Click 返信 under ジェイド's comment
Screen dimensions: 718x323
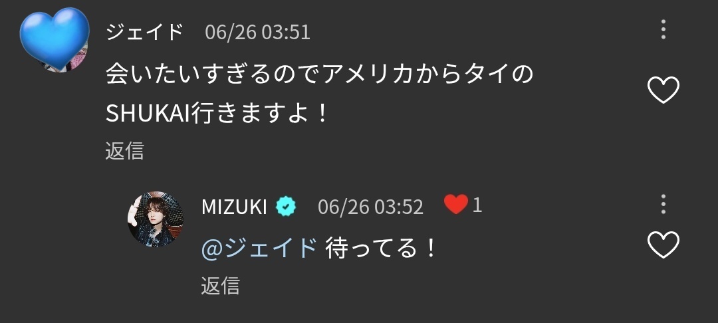tap(124, 150)
